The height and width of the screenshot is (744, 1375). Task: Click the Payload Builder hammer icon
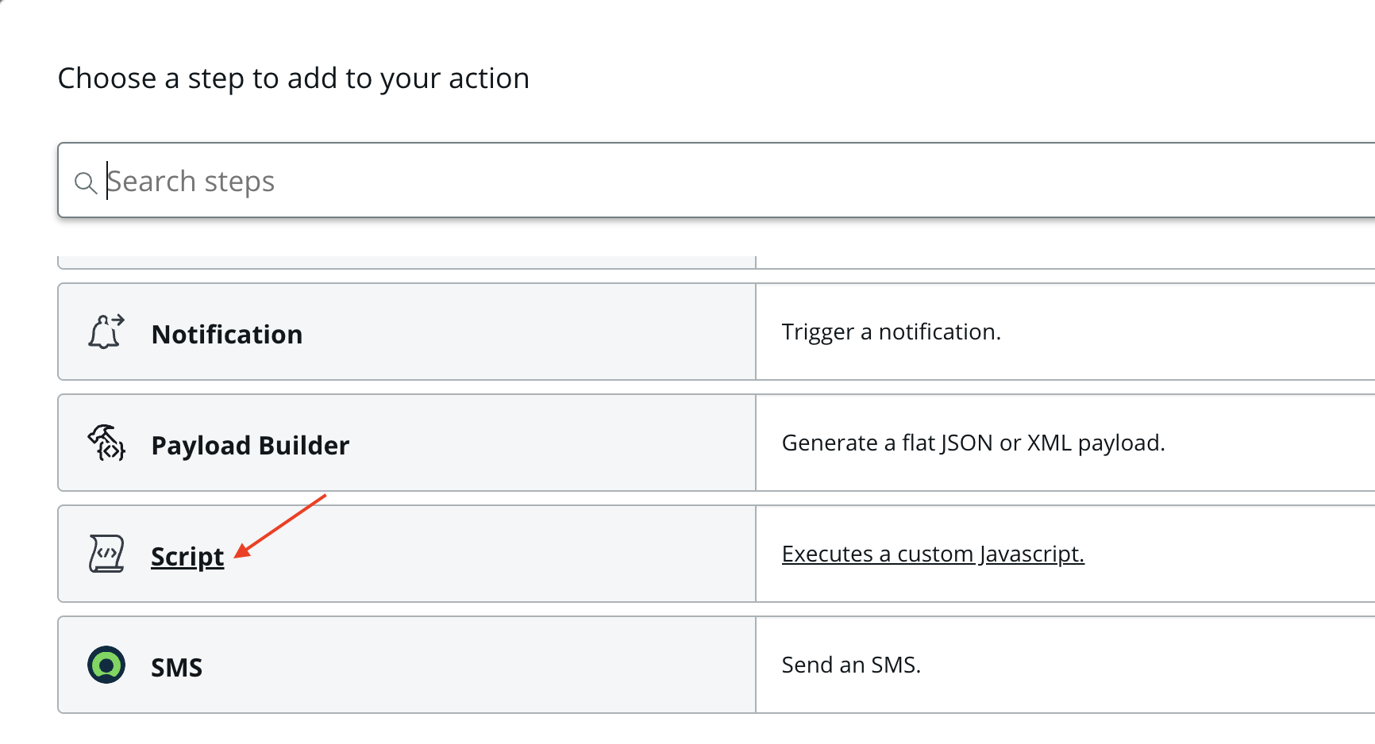[106, 443]
